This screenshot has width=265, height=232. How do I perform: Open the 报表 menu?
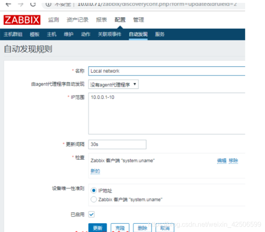[102, 20]
